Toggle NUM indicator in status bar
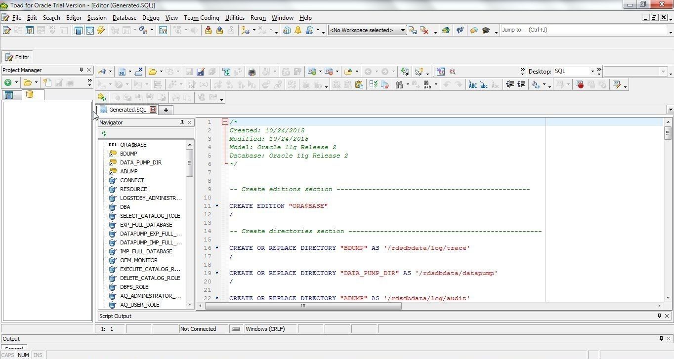 pos(23,355)
